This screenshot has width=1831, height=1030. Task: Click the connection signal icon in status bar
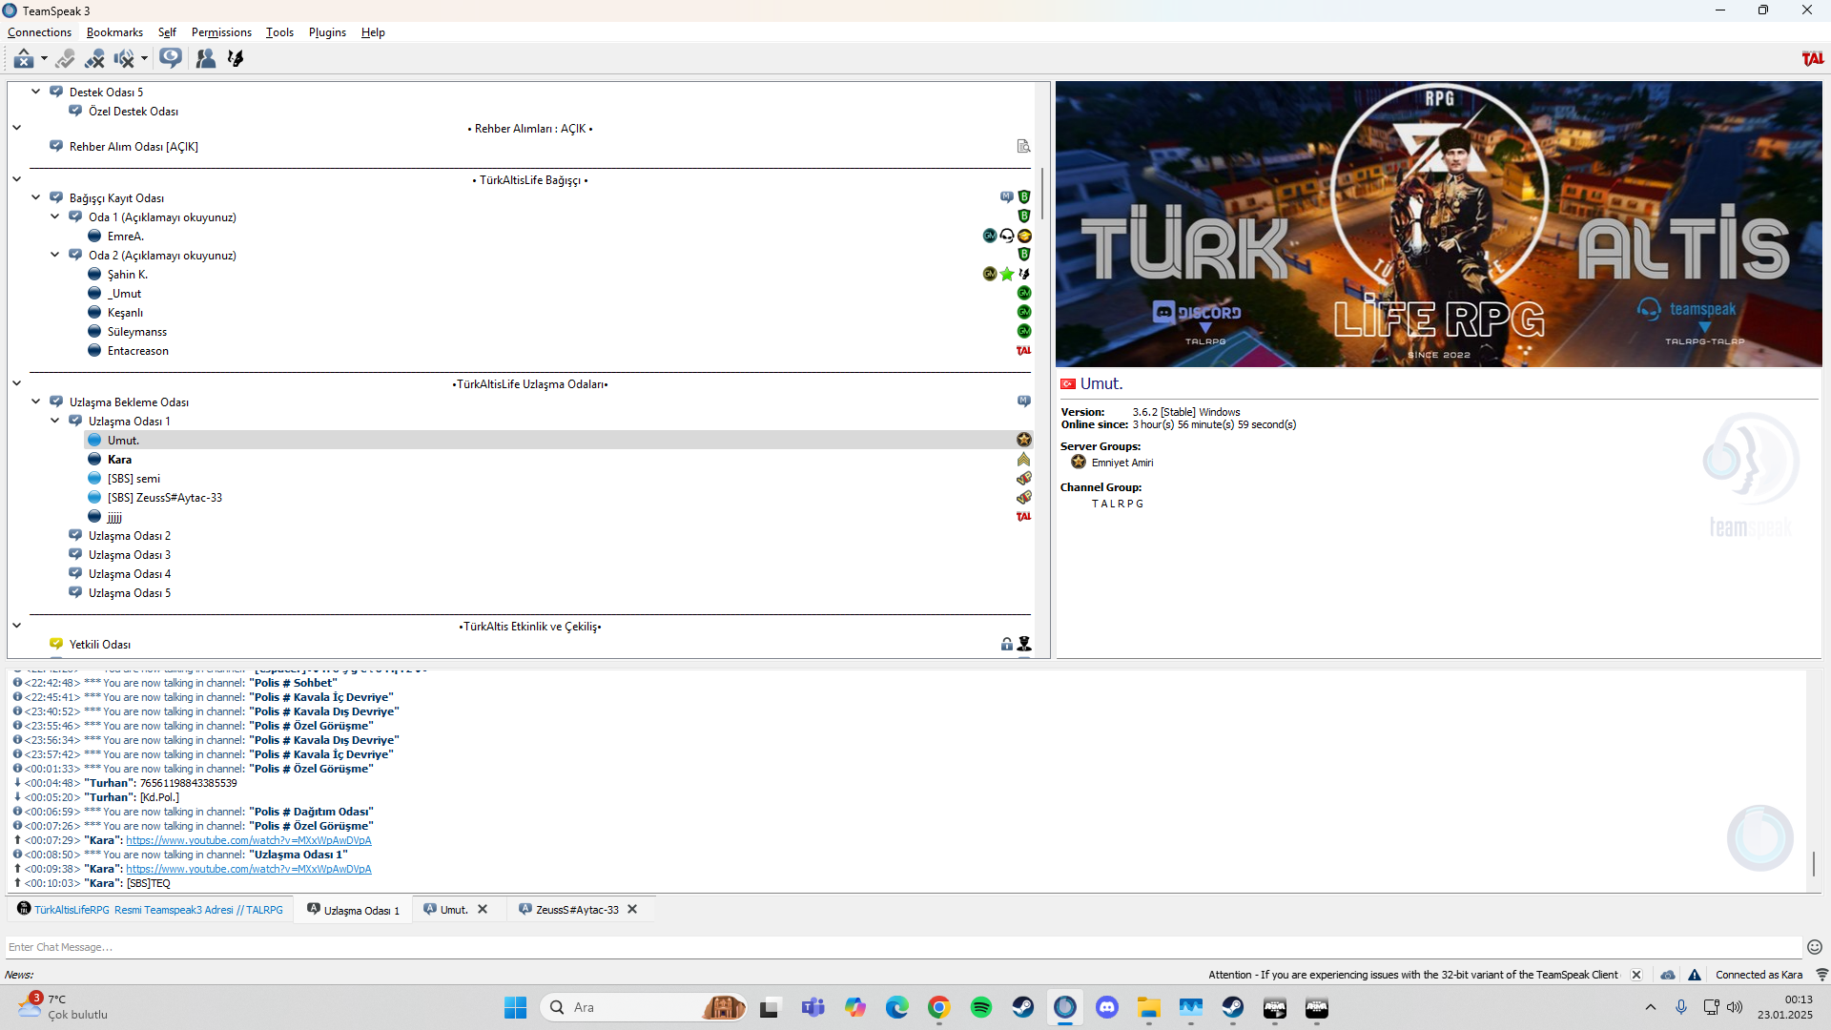(1821, 975)
